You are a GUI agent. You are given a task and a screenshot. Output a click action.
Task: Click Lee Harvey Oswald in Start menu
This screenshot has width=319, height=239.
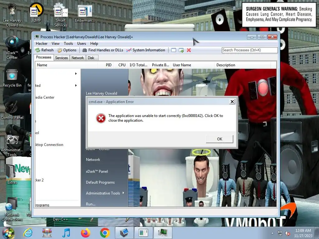[x=102, y=93]
